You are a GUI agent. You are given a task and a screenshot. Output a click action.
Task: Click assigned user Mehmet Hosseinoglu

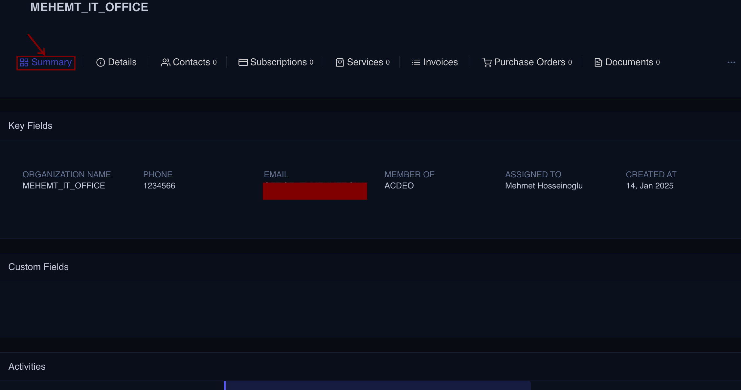pyautogui.click(x=544, y=186)
